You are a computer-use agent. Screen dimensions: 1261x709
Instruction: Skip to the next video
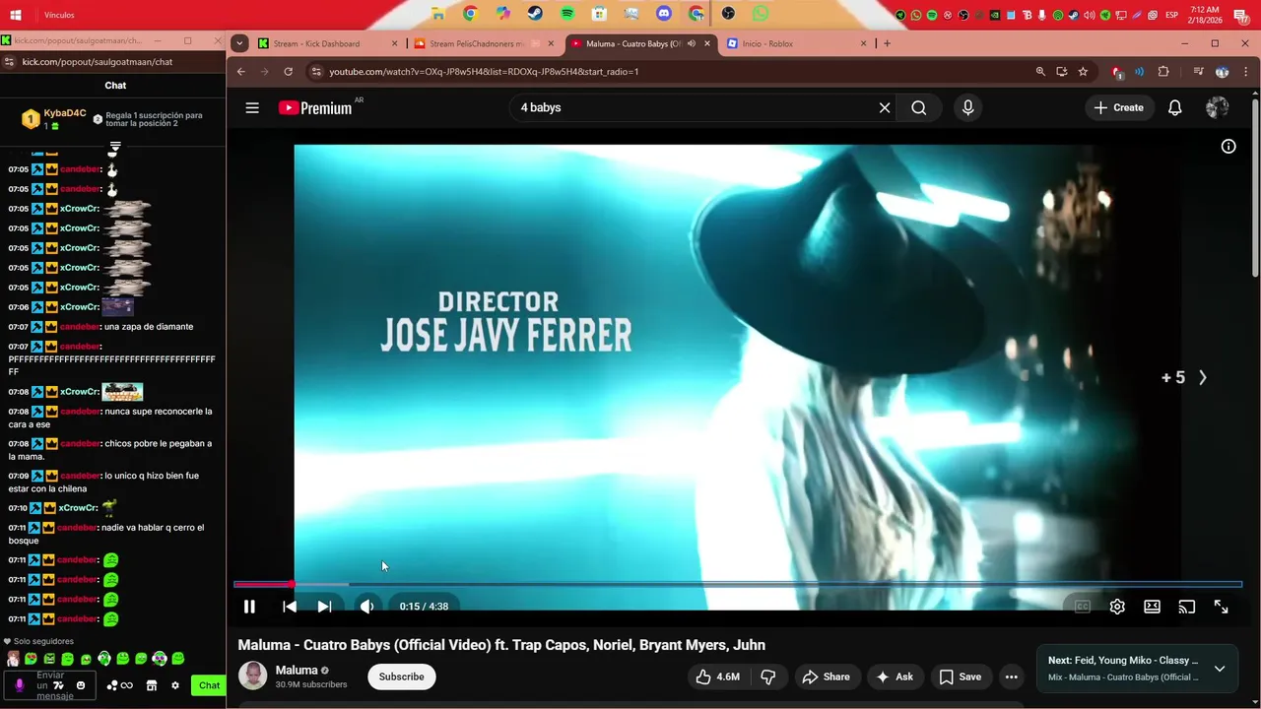[x=324, y=607]
